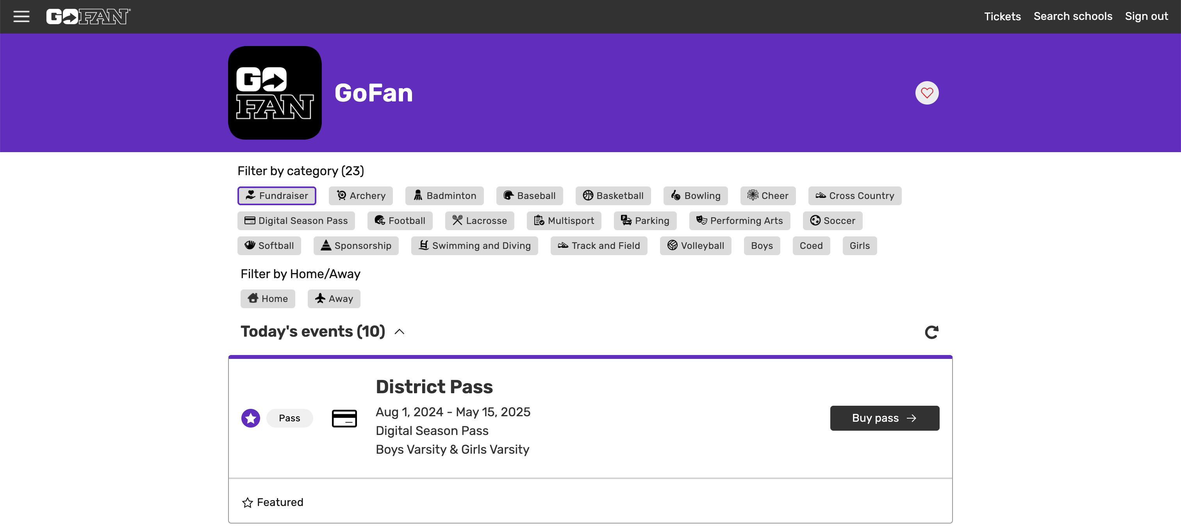This screenshot has width=1181, height=529.
Task: Select the Basketball category filter
Action: point(613,195)
